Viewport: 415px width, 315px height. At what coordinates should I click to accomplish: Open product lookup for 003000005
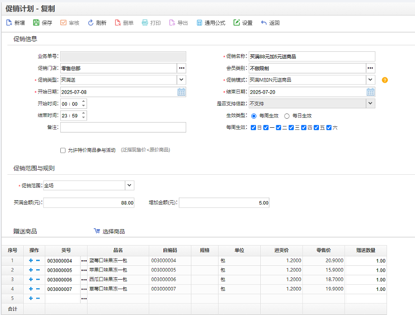84,270
